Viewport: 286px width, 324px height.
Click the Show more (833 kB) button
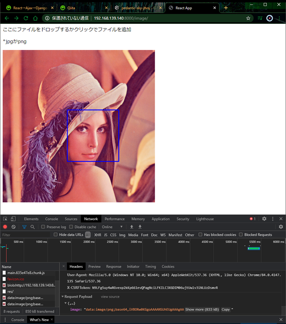[x=202, y=309]
